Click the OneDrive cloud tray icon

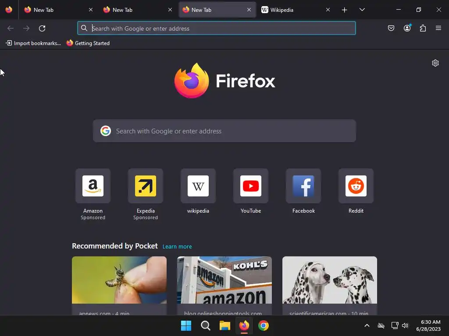coord(381,325)
